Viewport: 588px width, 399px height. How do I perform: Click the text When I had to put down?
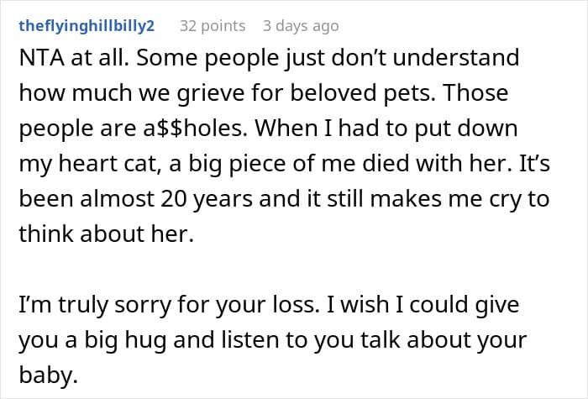386,129
